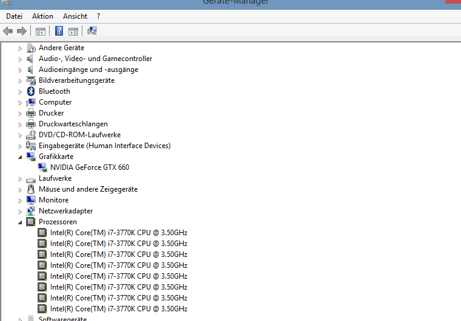
Task: Collapse the Grafikkarte category
Action: pyautogui.click(x=20, y=157)
